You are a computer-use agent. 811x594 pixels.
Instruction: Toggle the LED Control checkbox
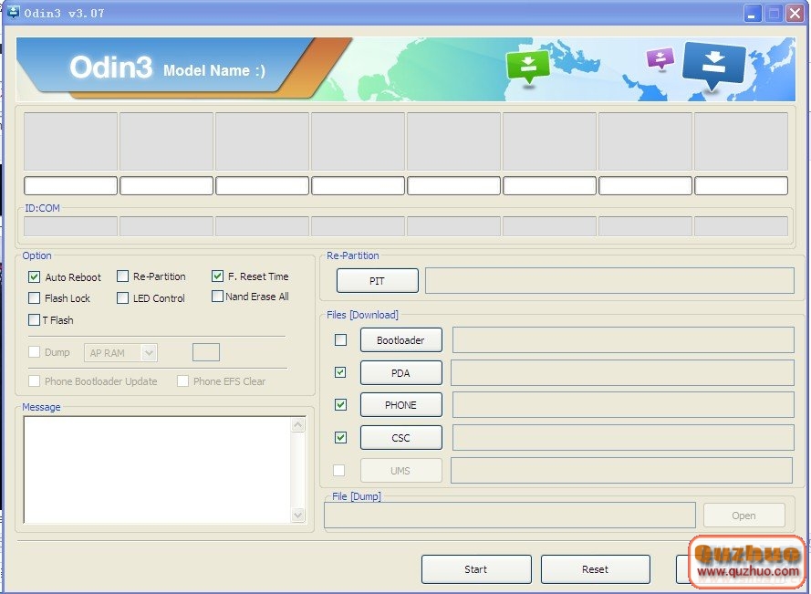122,298
